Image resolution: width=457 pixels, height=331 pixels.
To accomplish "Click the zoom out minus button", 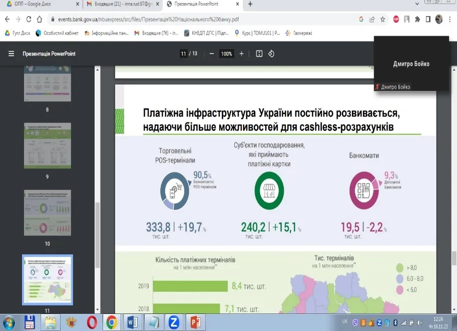I will click(212, 54).
